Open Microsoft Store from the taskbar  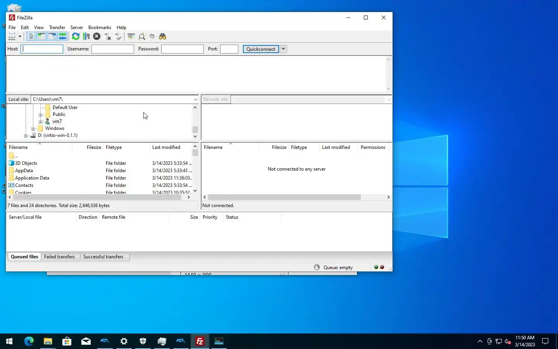pos(67,341)
